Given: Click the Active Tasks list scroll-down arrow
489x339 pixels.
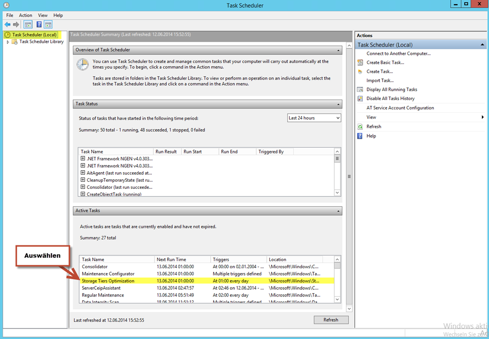Looking at the screenshot, I should coord(337,299).
